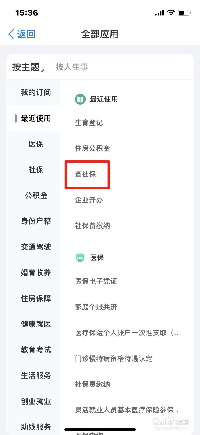Image resolution: width=200 pixels, height=435 pixels.
Task: Open 门诊慢特病资格待遇认定
Action: 114,359
